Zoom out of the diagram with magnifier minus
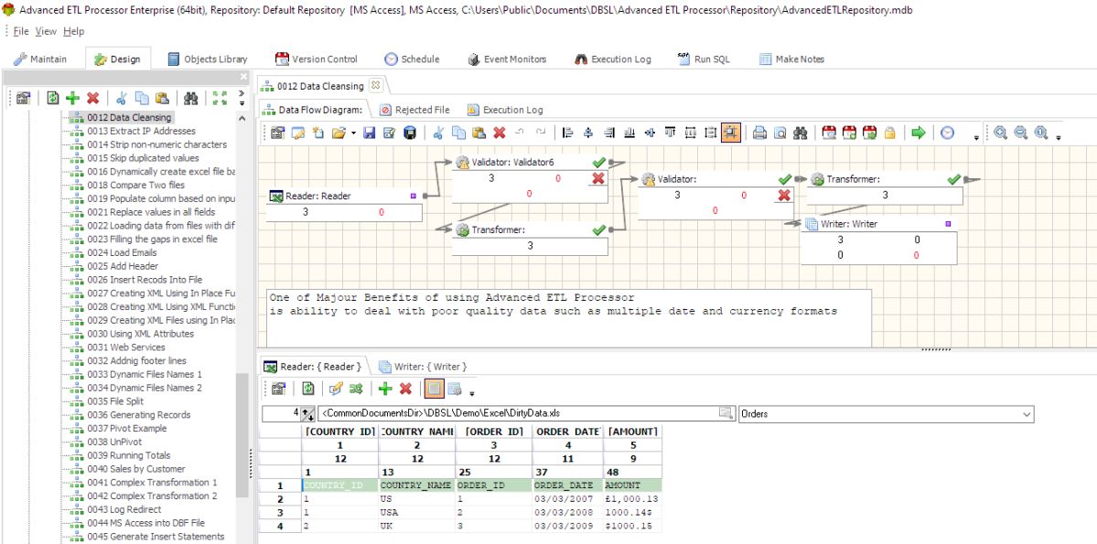This screenshot has height=544, width=1097. 1021,133
